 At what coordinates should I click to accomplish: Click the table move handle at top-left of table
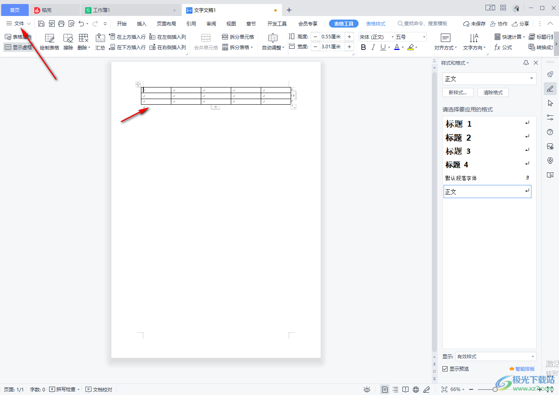(138, 84)
